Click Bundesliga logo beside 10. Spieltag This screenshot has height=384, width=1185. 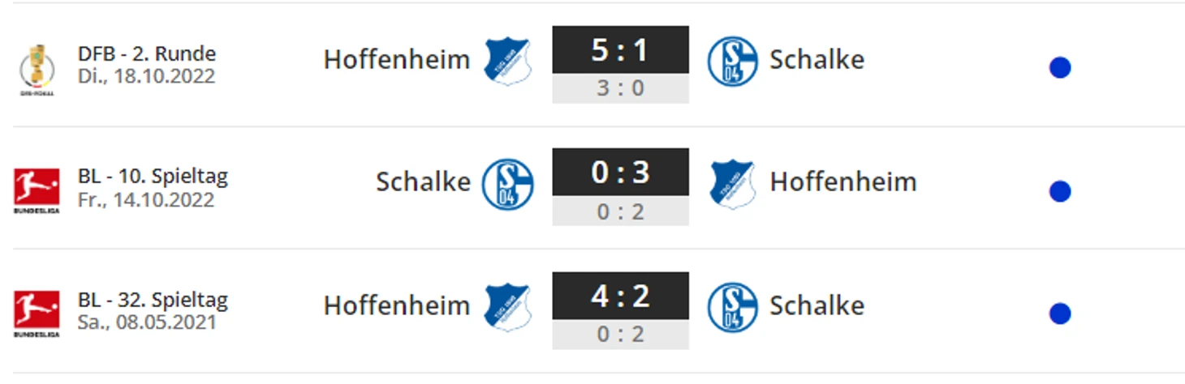coord(37,191)
